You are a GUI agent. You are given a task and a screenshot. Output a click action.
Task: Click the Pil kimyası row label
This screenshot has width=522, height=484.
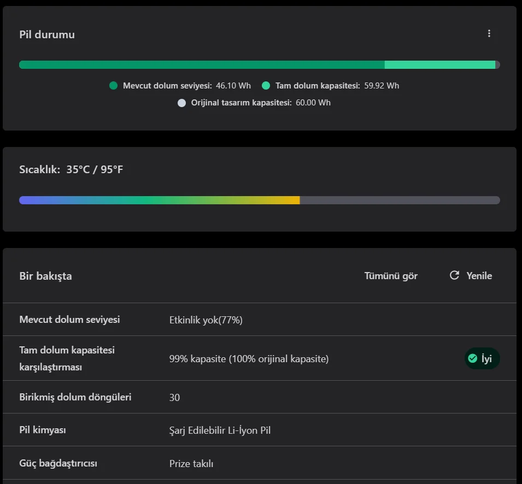(x=43, y=430)
